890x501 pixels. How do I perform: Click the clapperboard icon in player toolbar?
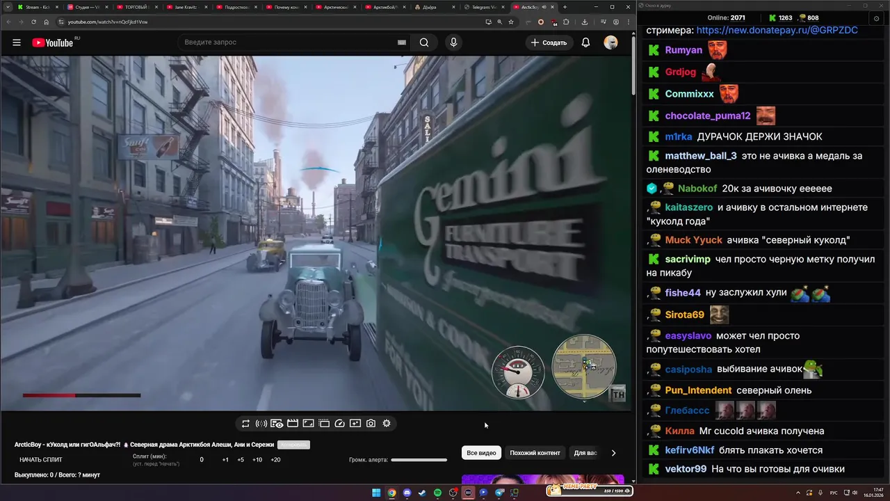(x=293, y=423)
